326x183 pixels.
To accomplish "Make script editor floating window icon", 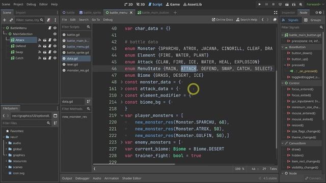I will (x=275, y=20).
